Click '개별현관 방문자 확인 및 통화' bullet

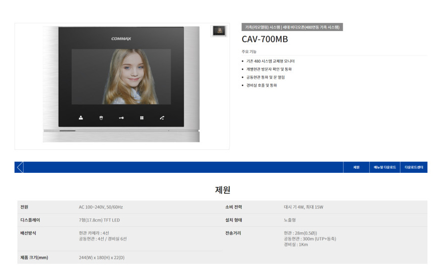[269, 69]
